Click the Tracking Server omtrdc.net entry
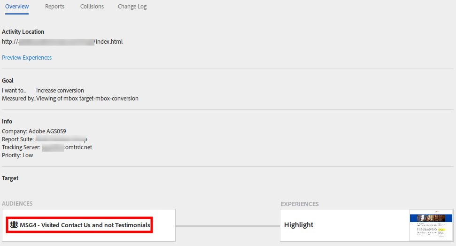Image resolution: width=456 pixels, height=246 pixels. 47,147
